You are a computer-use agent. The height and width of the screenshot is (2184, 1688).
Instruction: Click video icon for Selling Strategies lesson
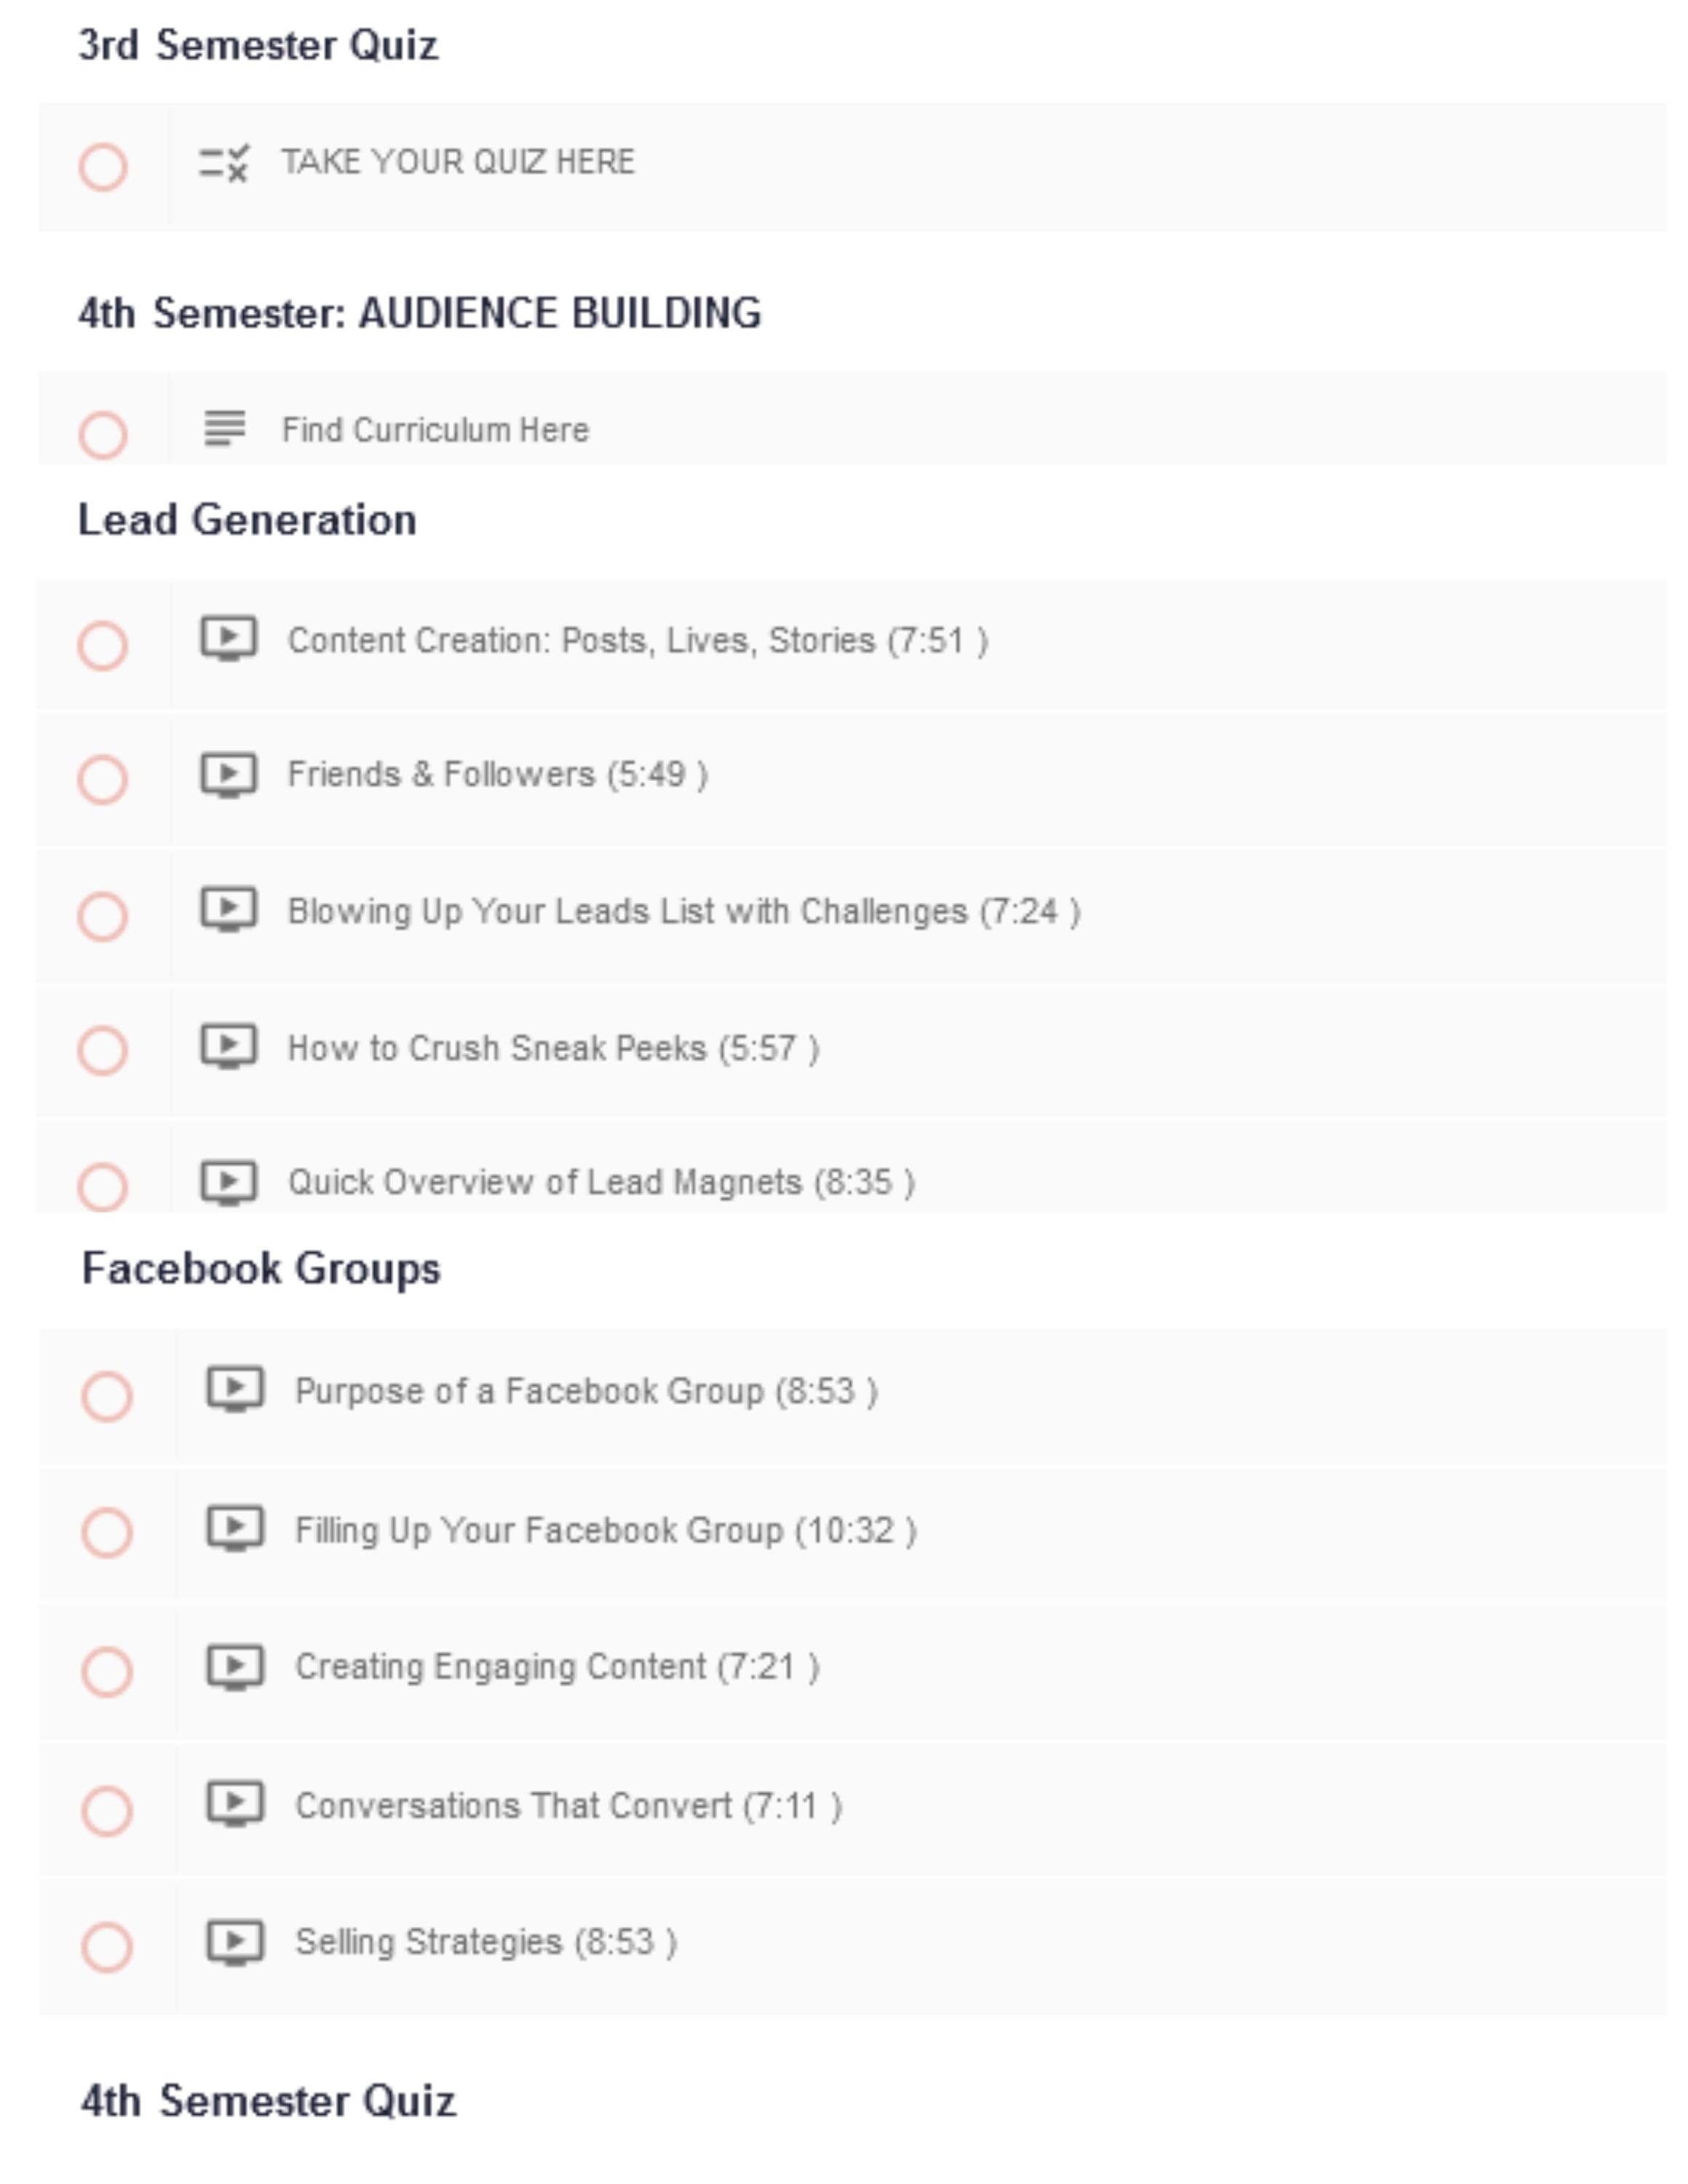tap(235, 1941)
